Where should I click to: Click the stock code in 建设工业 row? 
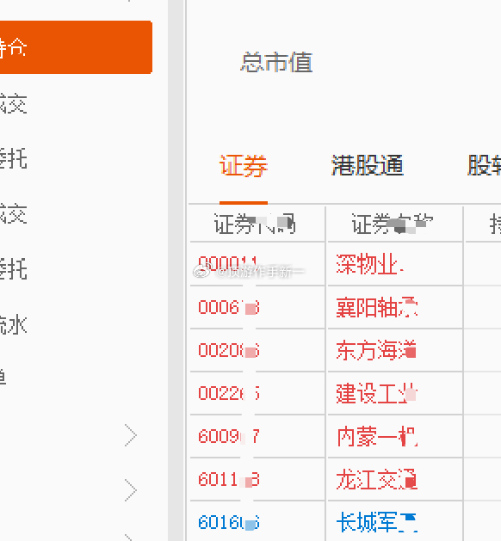click(229, 393)
